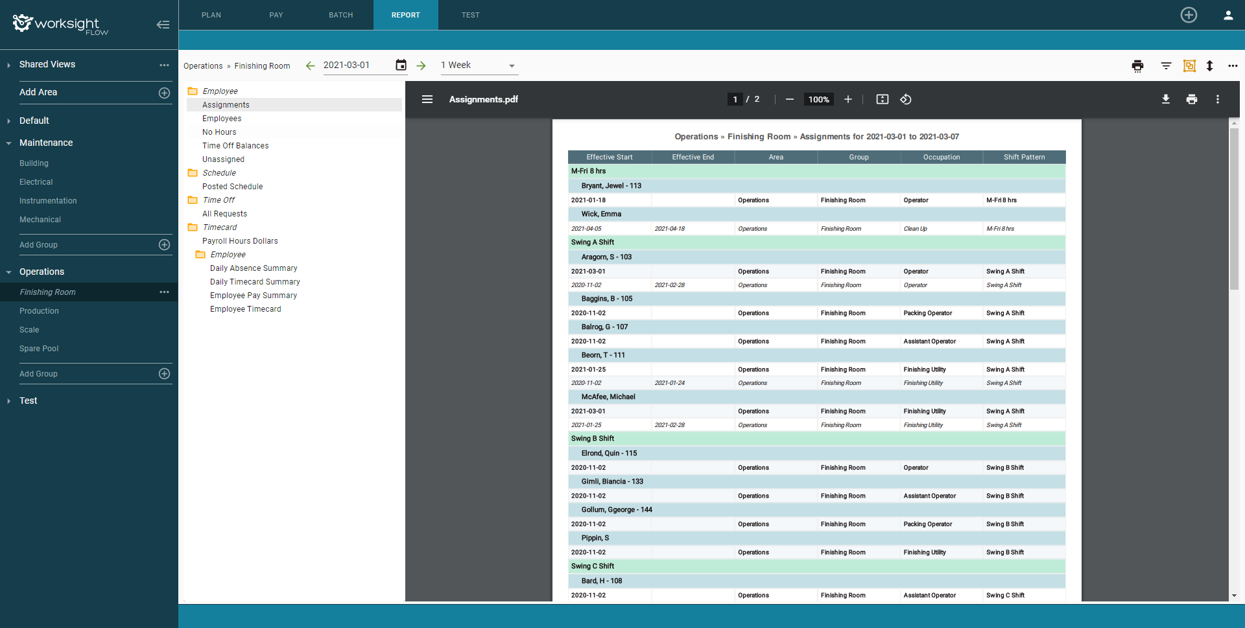Expand the Test area
The height and width of the screenshot is (628, 1245).
[x=9, y=401]
